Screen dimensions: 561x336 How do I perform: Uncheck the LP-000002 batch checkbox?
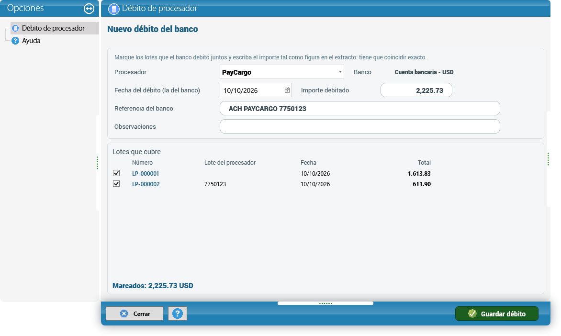pos(116,184)
